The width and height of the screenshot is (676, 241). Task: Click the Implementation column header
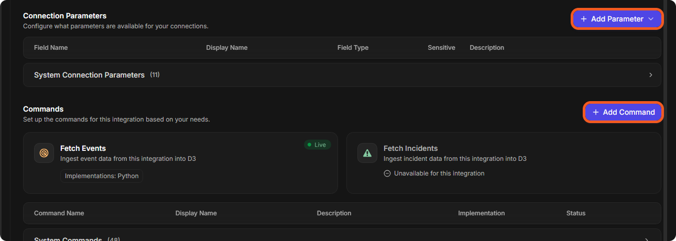[x=481, y=213]
